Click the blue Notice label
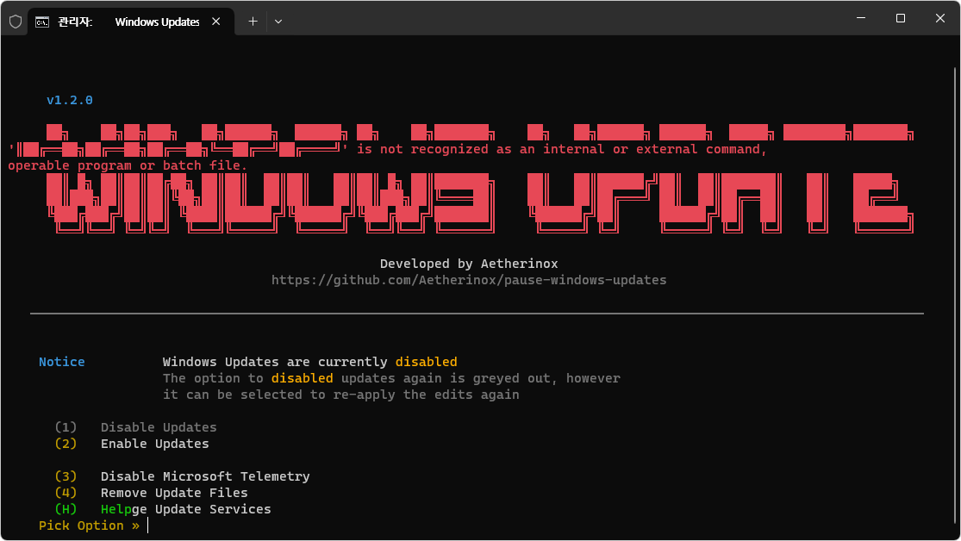This screenshot has width=961, height=541. click(x=62, y=362)
